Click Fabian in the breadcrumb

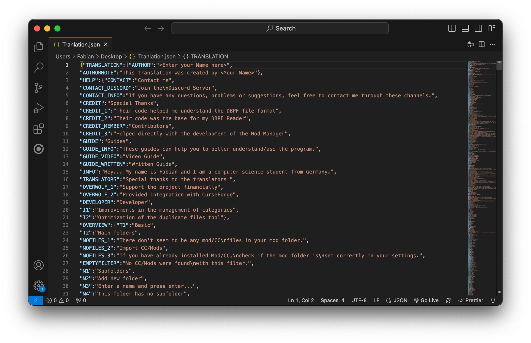[85, 56]
